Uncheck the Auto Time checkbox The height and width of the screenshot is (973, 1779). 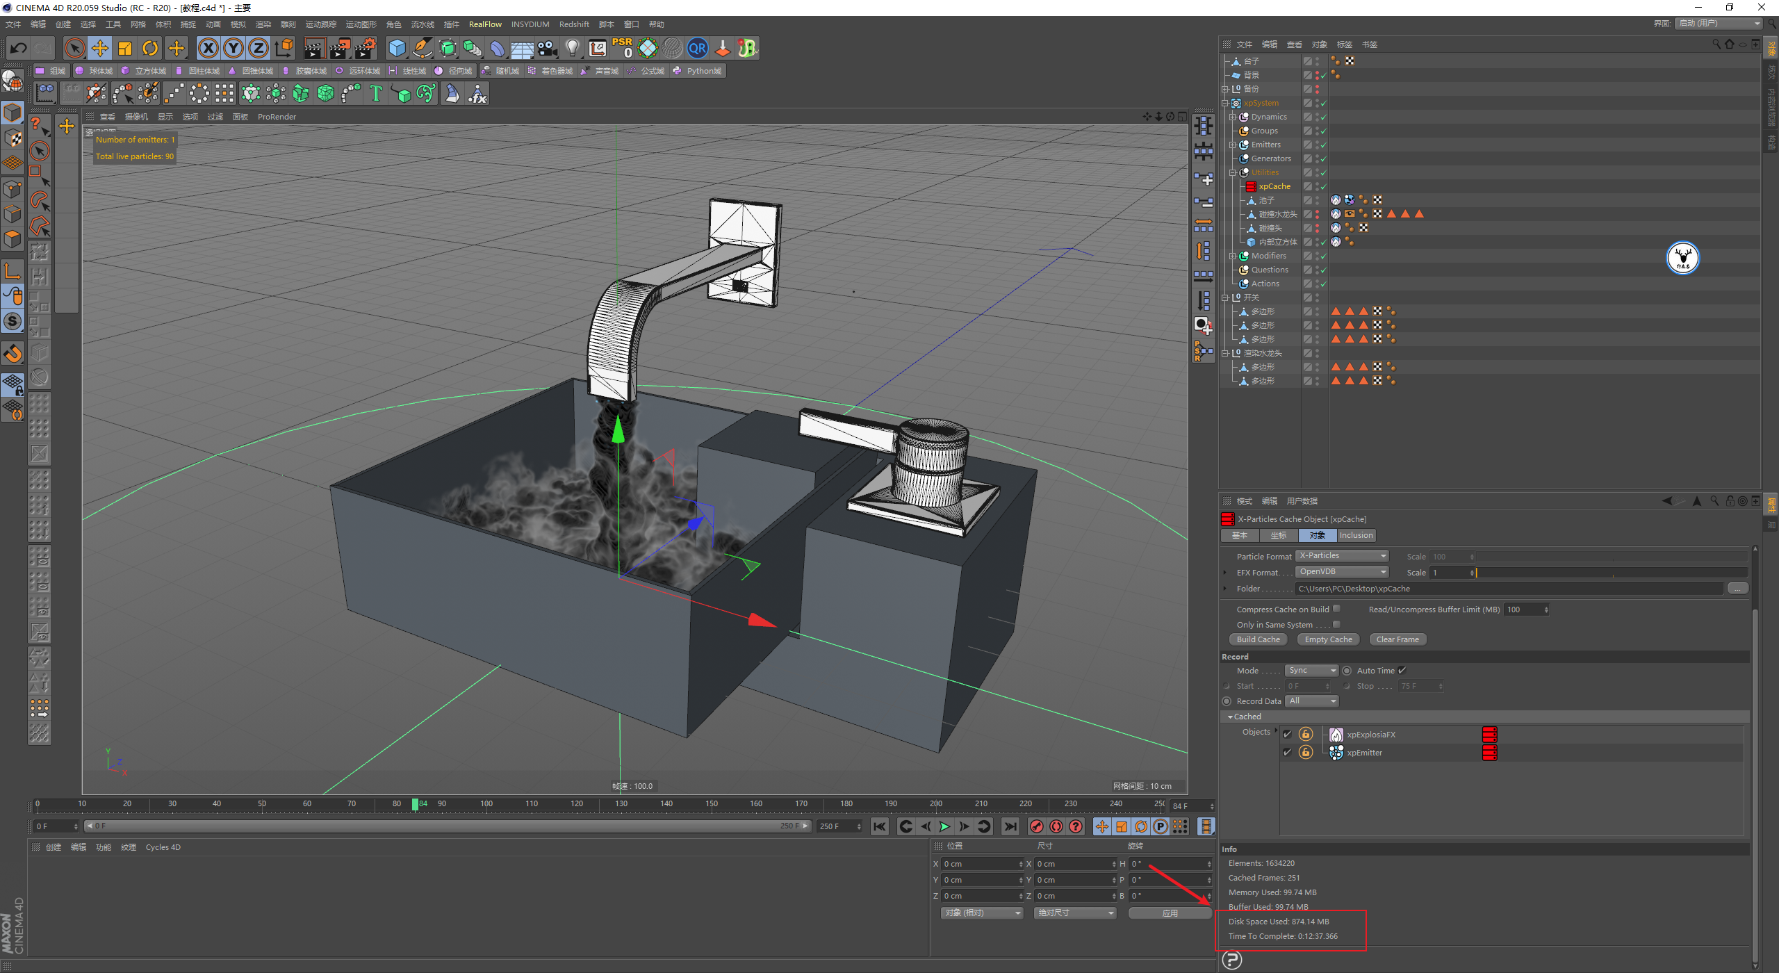[x=1402, y=671]
